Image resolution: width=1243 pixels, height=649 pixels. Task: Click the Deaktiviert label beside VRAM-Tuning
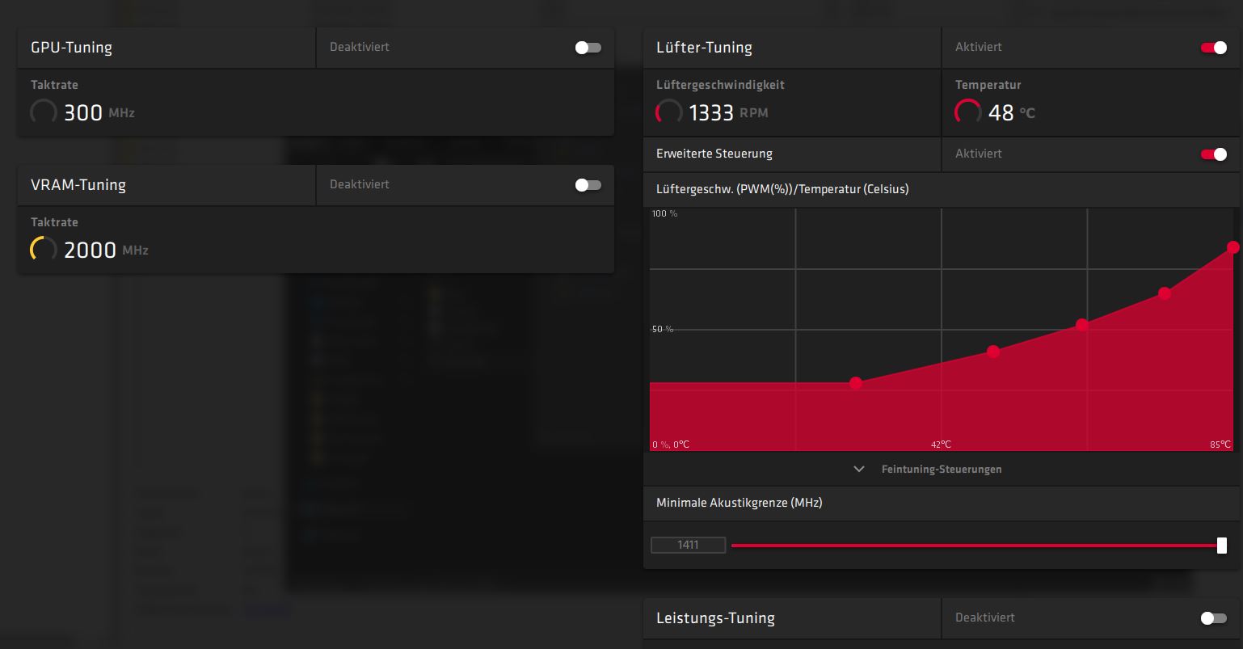(359, 185)
